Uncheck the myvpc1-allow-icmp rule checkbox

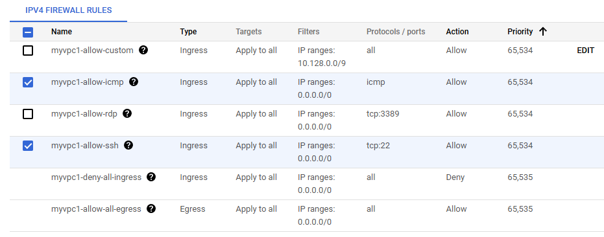tap(28, 82)
